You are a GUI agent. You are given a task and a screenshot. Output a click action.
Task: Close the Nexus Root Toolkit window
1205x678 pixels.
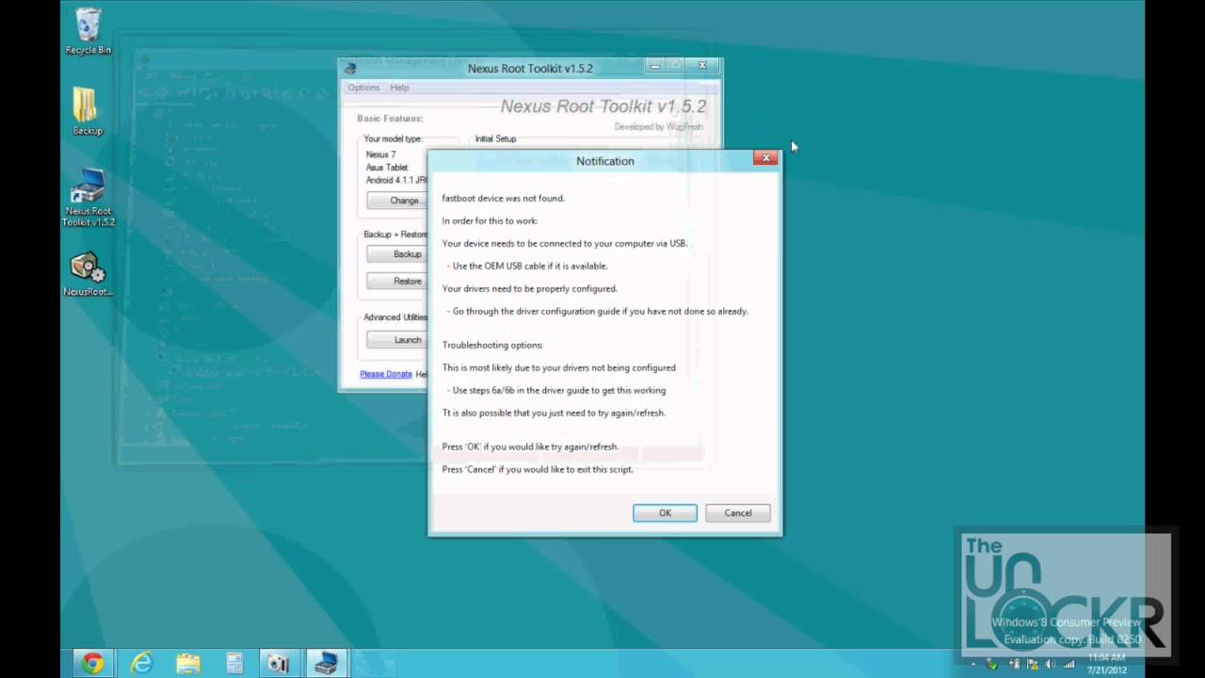(x=701, y=65)
